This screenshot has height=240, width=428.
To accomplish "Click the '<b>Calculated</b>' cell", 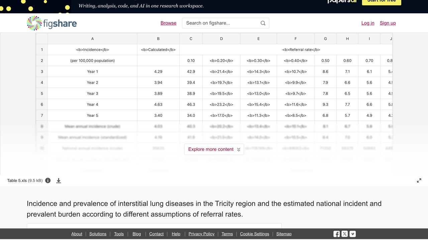I will pos(158,50).
